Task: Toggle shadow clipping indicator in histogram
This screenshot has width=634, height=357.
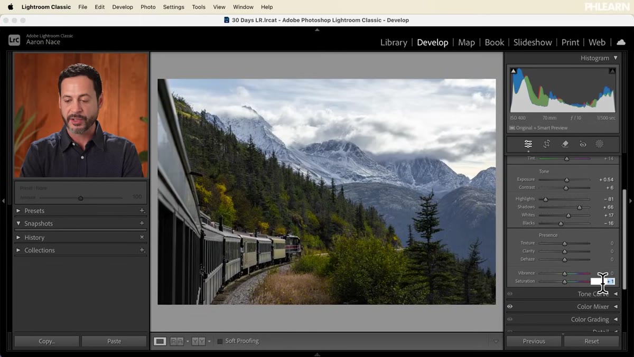Action: coord(513,71)
